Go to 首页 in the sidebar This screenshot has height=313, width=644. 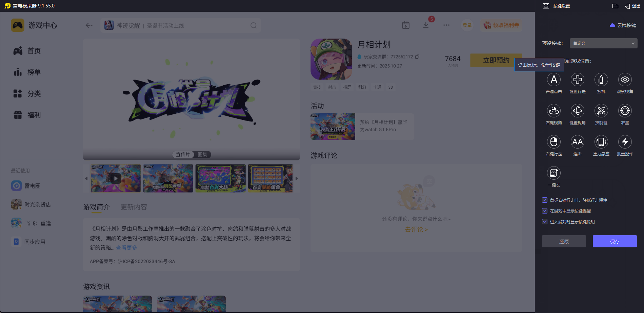[27, 51]
